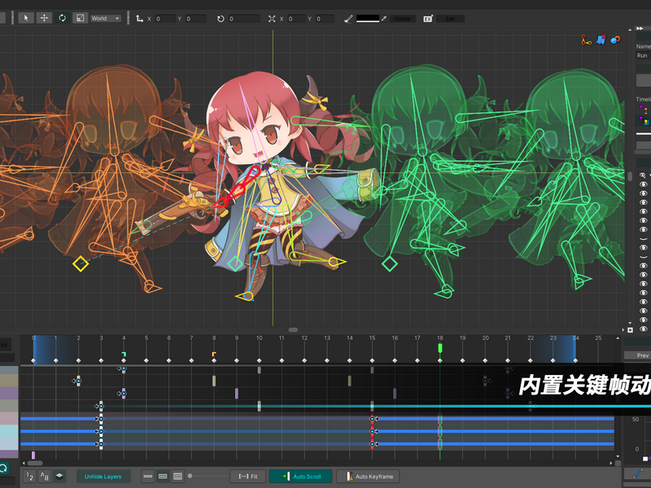
Task: Click the Fit button
Action: (x=248, y=477)
